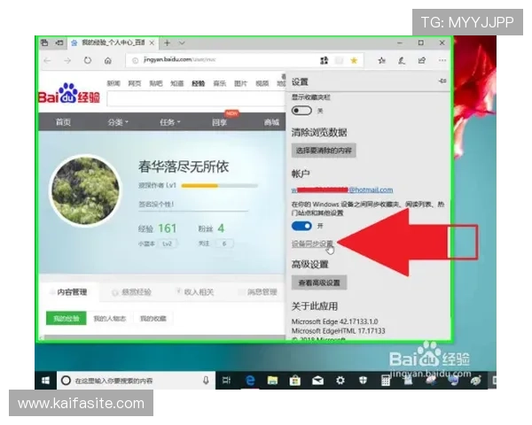Open the Edge more options menu
The image size is (532, 425).
pyautogui.click(x=442, y=60)
